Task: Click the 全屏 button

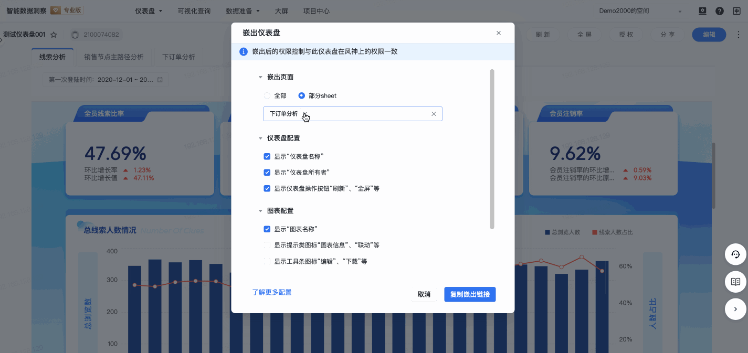Action: (584, 35)
